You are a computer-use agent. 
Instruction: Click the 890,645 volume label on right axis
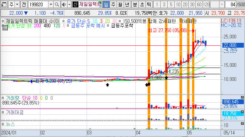click(x=233, y=102)
